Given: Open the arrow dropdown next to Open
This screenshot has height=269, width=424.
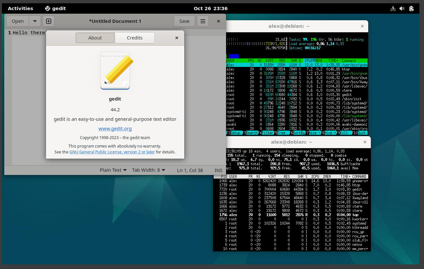Looking at the screenshot, I should (x=35, y=21).
